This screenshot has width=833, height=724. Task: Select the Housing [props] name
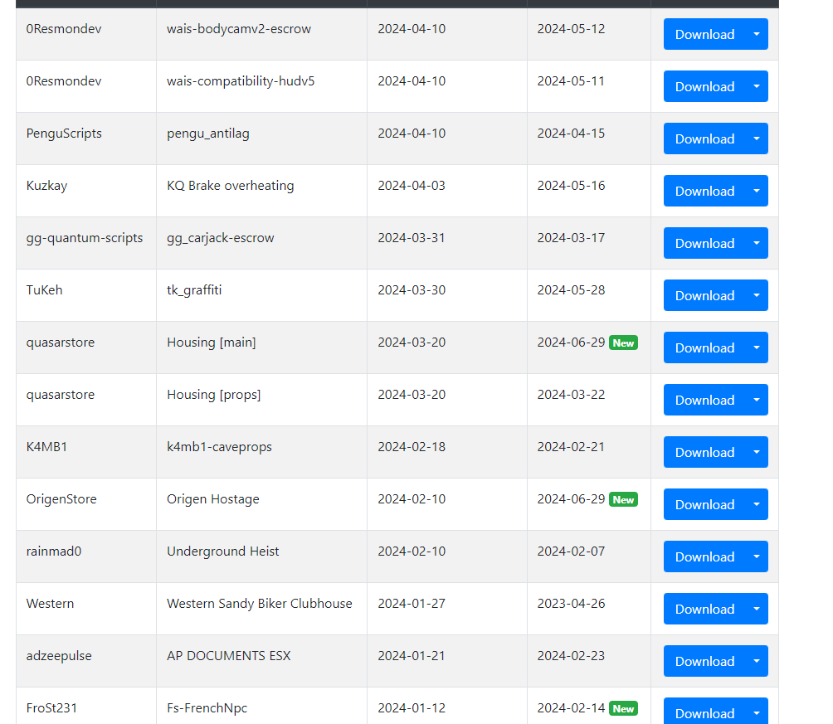point(213,395)
